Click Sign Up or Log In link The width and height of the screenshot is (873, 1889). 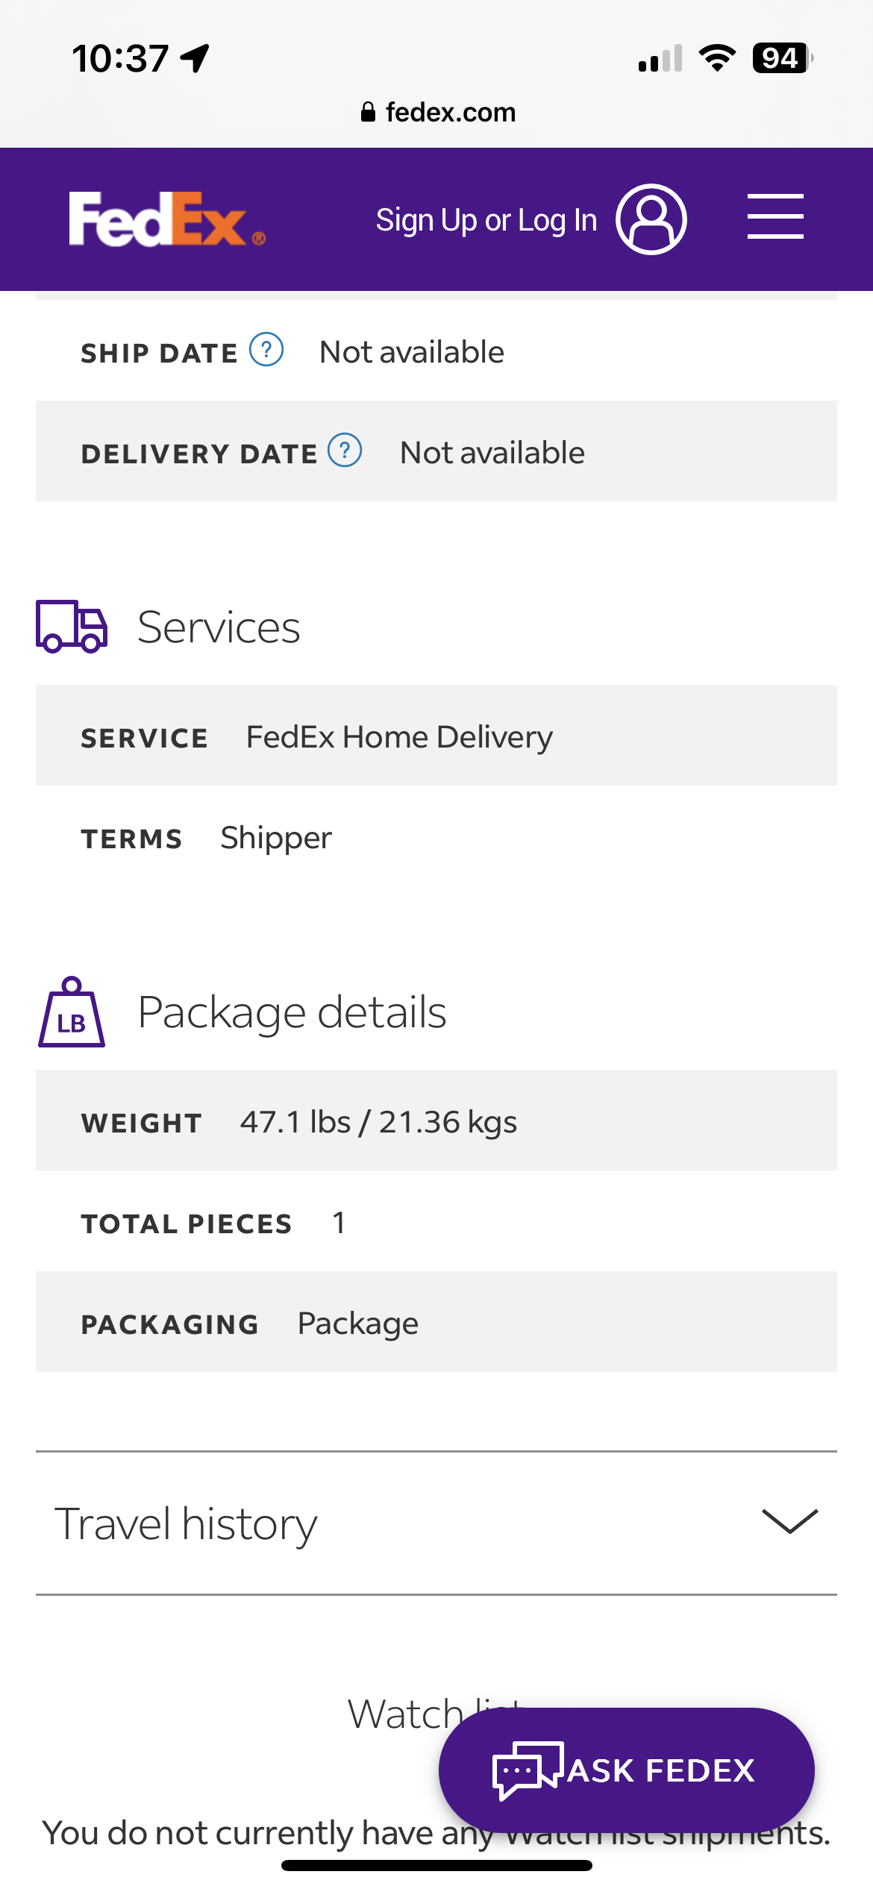[486, 220]
